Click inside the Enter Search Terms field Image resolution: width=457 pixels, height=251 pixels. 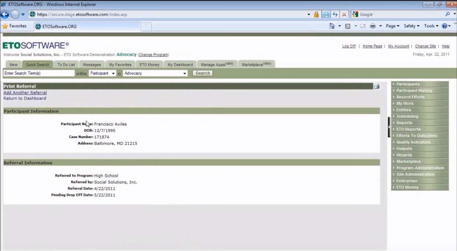pyautogui.click(x=38, y=73)
